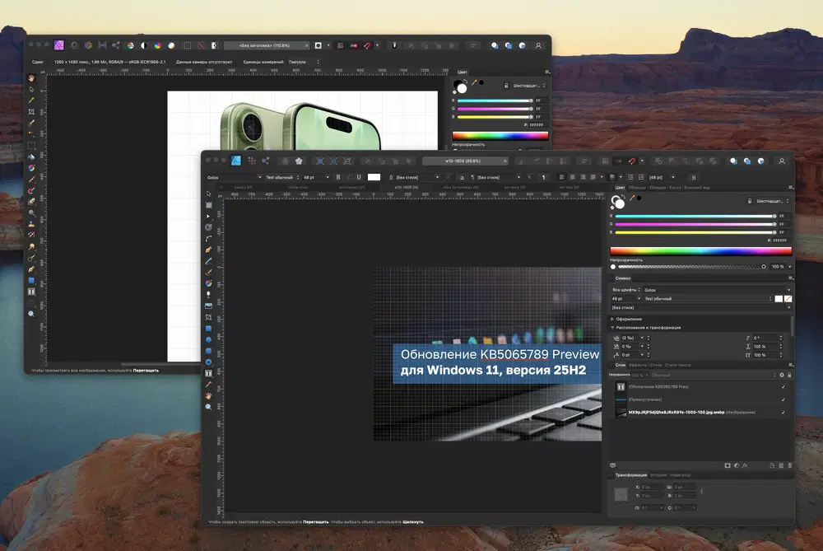Pick the color picker eyedropper in Color panel

(x=630, y=198)
